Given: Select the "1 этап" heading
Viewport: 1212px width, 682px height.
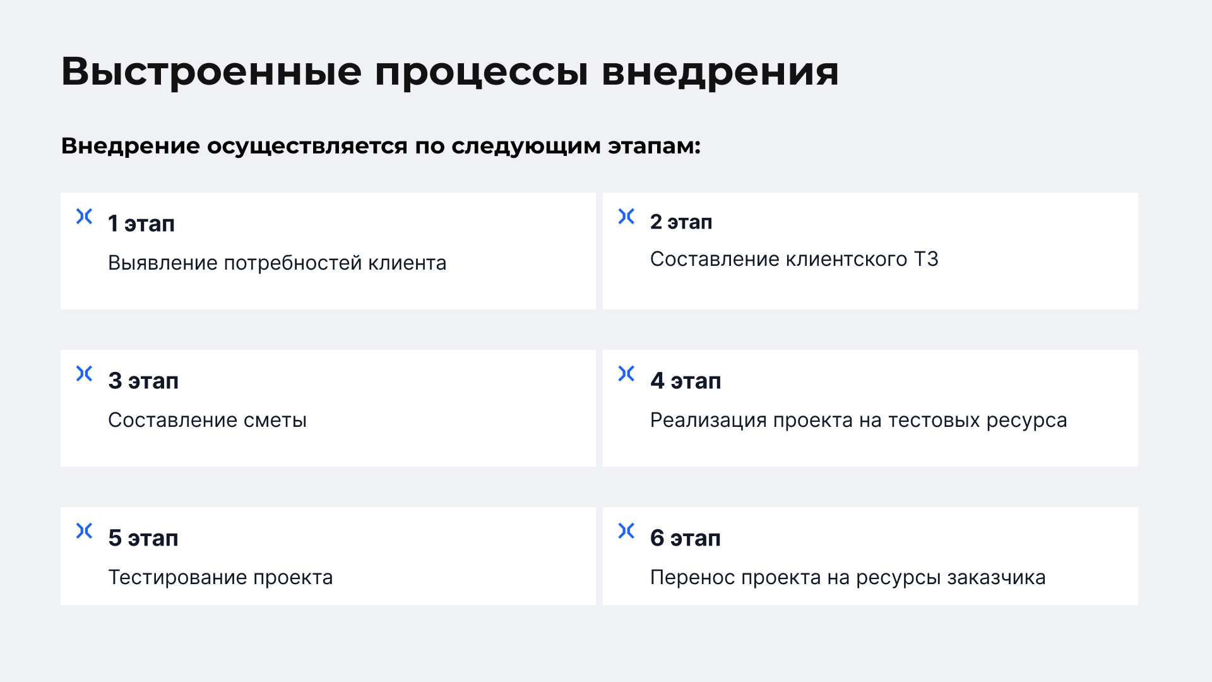Looking at the screenshot, I should click(x=141, y=224).
